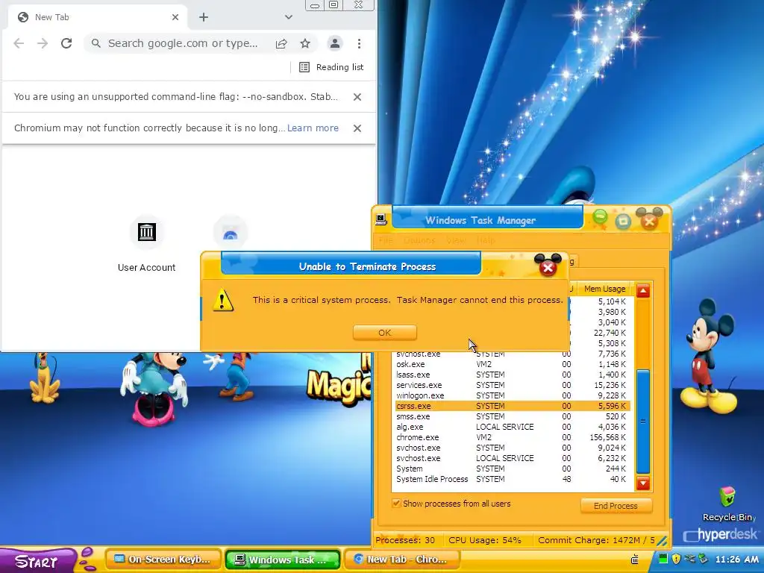Click Task Manager scrollbar up arrow
This screenshot has height=573, width=764.
click(643, 291)
